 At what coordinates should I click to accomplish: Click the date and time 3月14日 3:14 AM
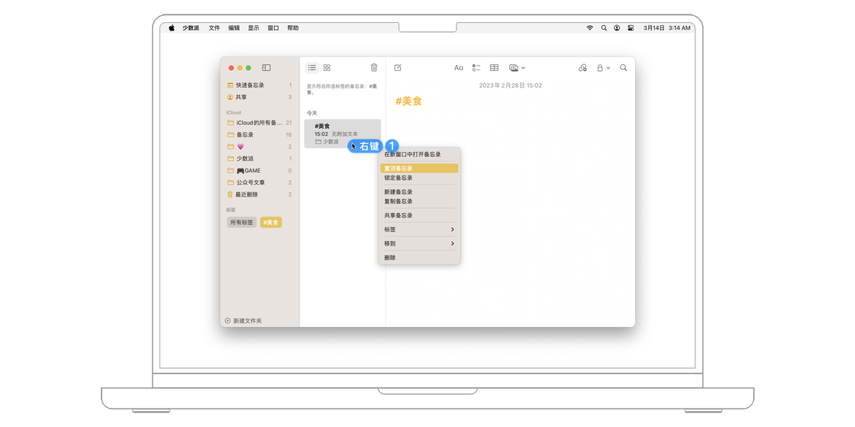667,27
